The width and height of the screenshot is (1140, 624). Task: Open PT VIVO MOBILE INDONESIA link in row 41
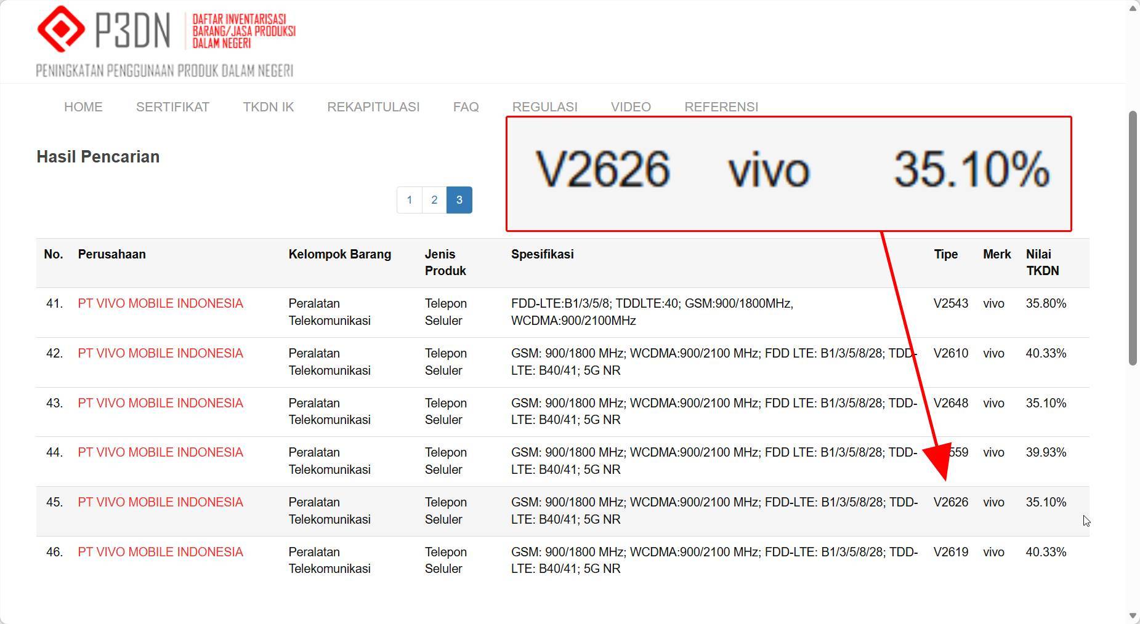point(160,303)
